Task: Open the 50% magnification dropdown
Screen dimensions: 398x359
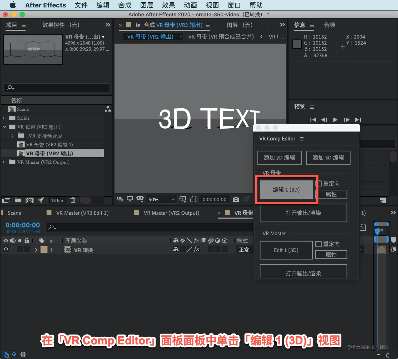Action: tap(161, 199)
